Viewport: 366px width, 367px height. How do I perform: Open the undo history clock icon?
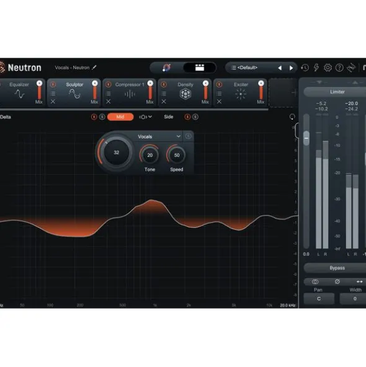(305, 68)
